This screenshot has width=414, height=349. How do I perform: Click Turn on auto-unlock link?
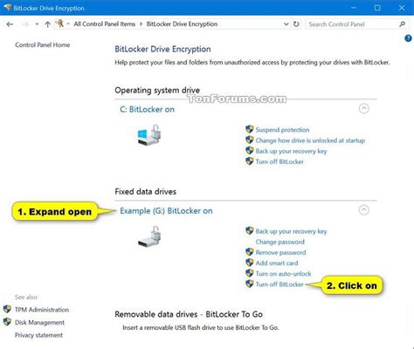tap(283, 274)
